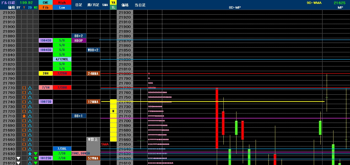Select the yellow 20H cell
The width and height of the screenshot is (350, 165).
pyautogui.click(x=46, y=73)
